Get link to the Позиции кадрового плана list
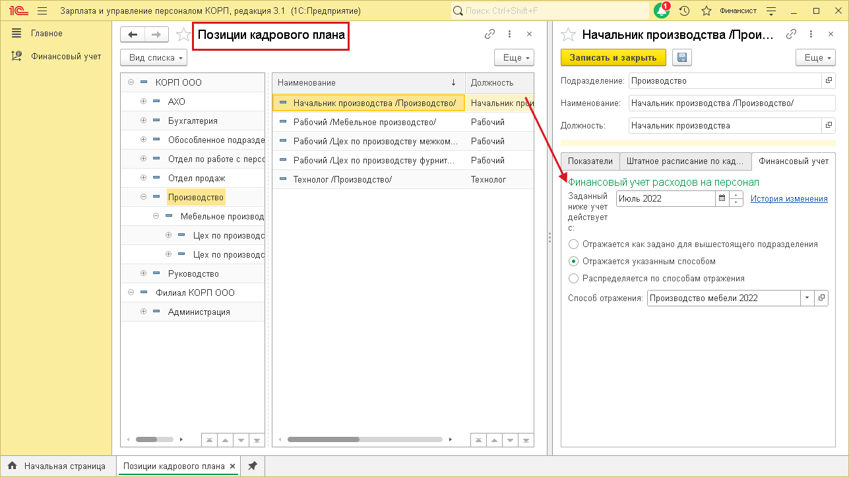The width and height of the screenshot is (849, 477). 489,34
